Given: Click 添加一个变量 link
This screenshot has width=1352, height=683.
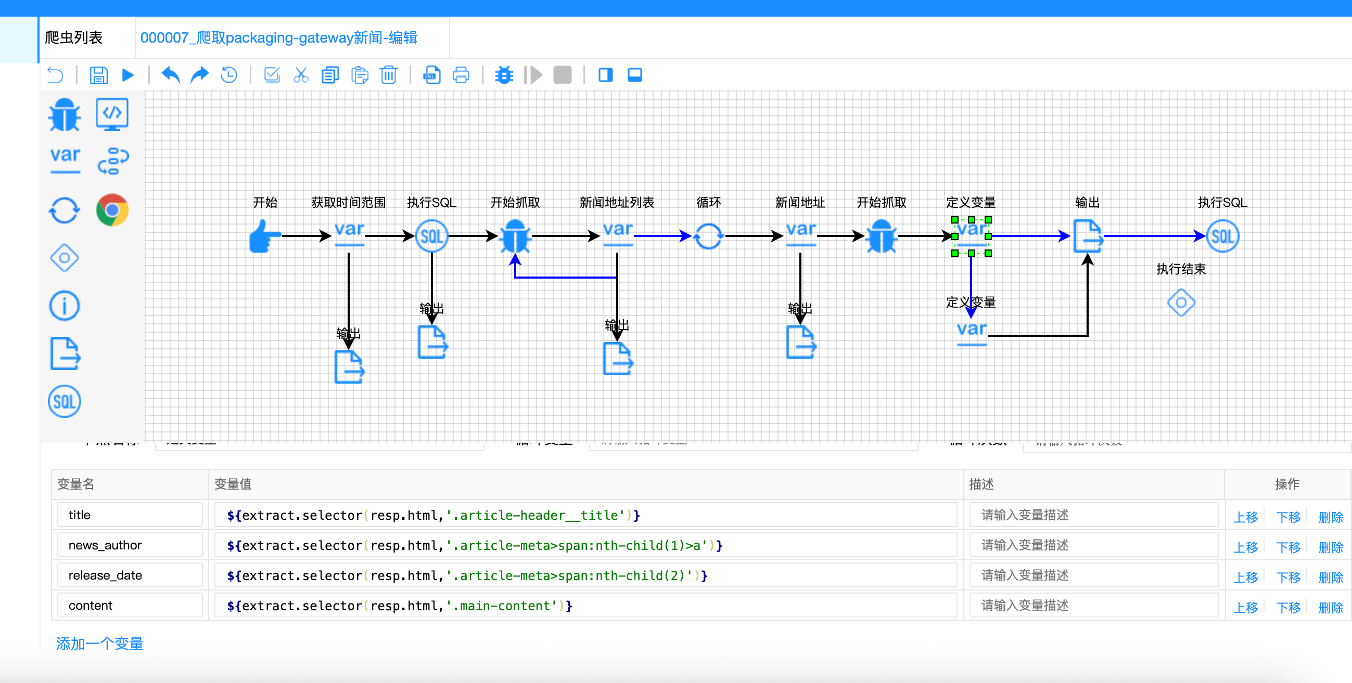Looking at the screenshot, I should coord(100,643).
